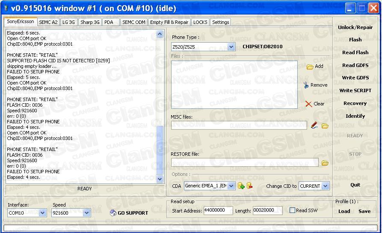Click the red X Clear icon

tap(308, 104)
